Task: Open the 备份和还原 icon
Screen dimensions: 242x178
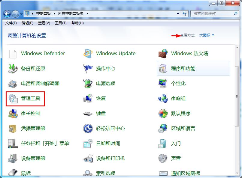Action: (x=13, y=69)
